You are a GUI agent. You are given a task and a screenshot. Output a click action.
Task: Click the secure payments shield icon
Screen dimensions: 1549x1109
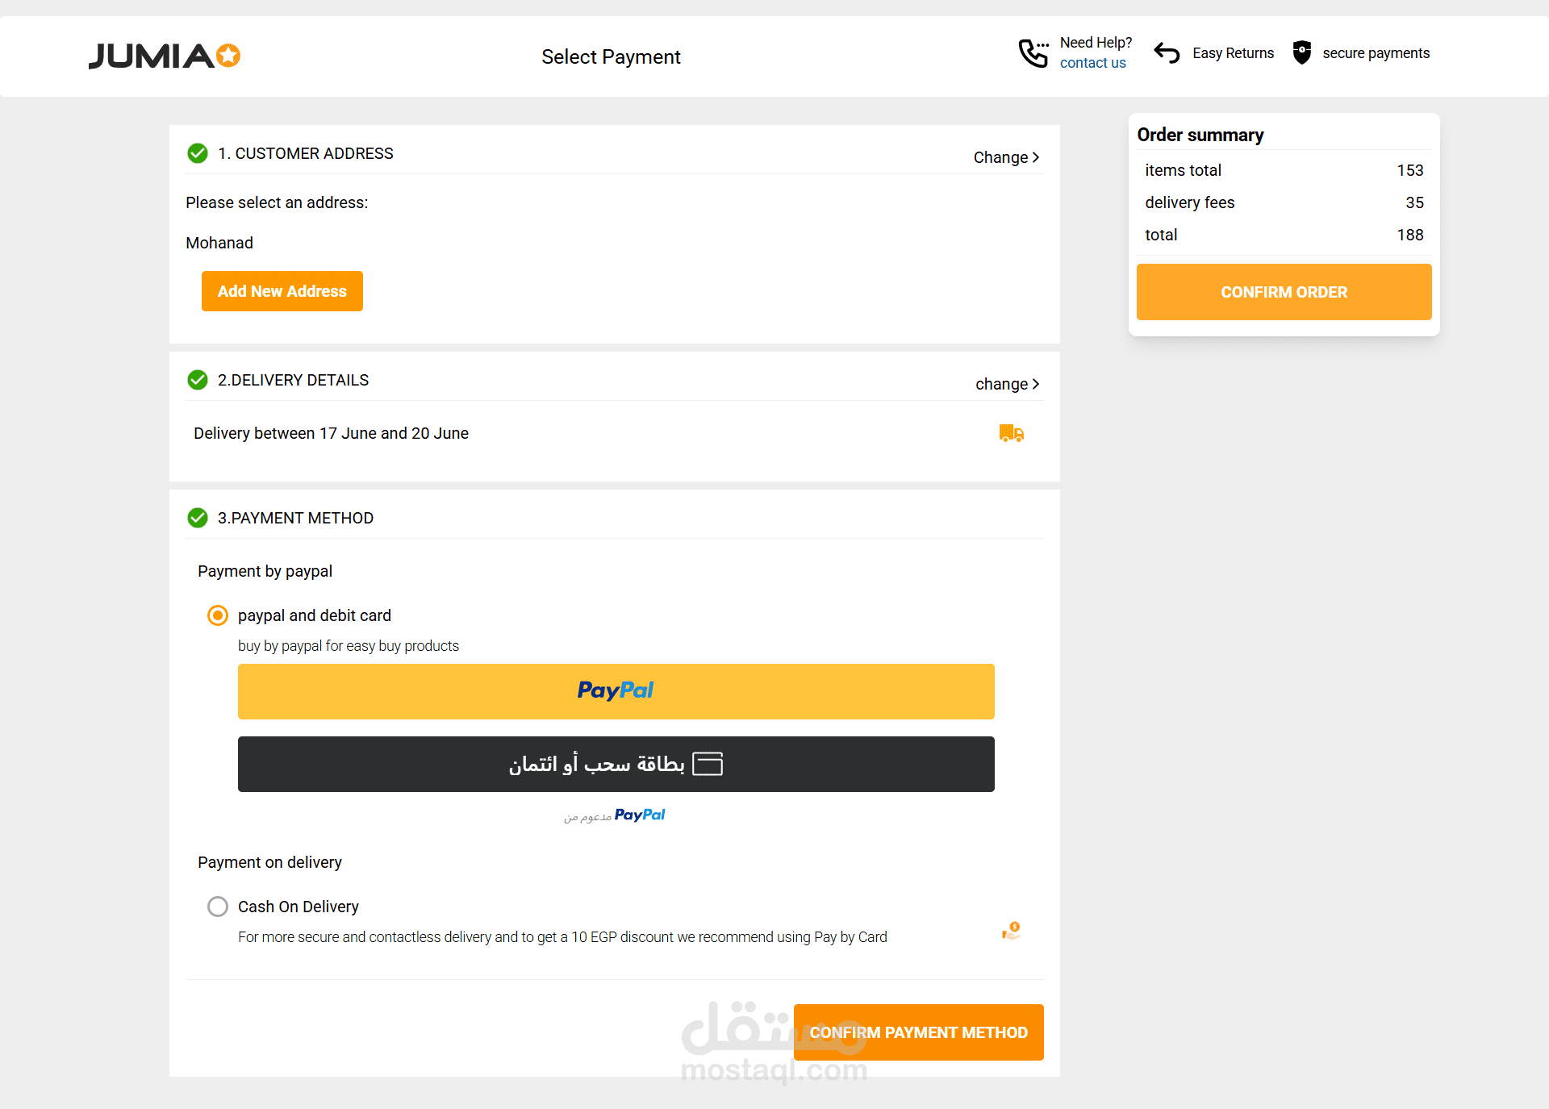(x=1301, y=52)
